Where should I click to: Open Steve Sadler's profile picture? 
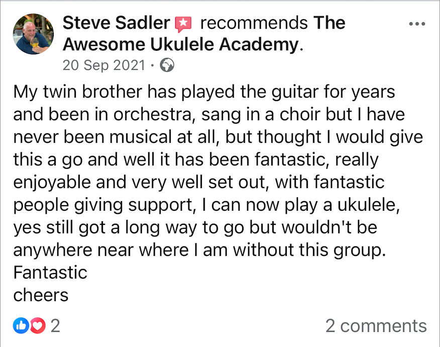point(33,34)
